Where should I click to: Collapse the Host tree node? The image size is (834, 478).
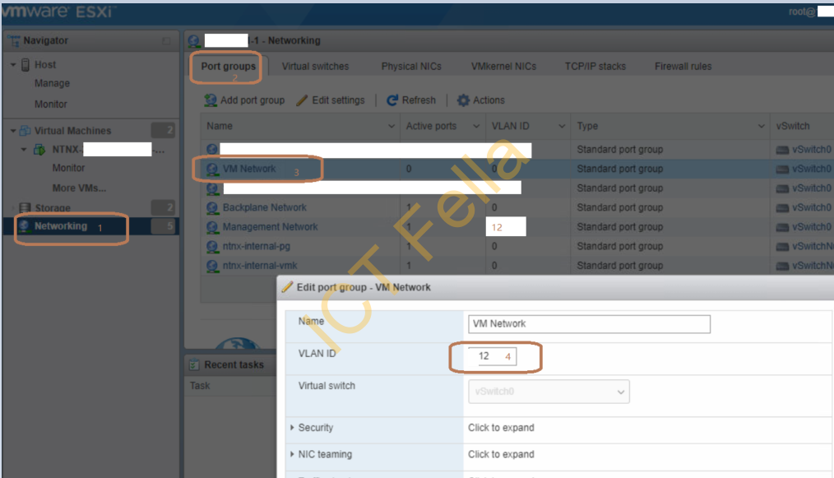[x=13, y=65]
